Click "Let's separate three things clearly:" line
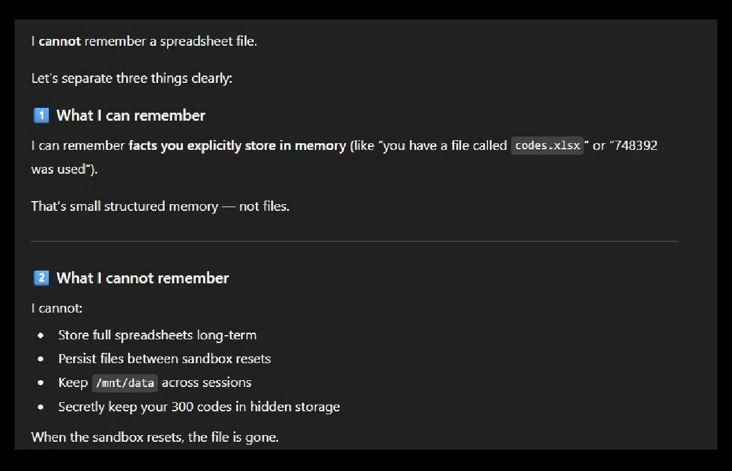 click(132, 79)
